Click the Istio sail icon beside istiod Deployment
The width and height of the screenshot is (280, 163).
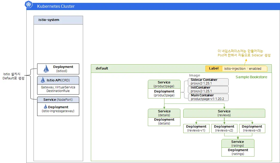tap(46, 68)
